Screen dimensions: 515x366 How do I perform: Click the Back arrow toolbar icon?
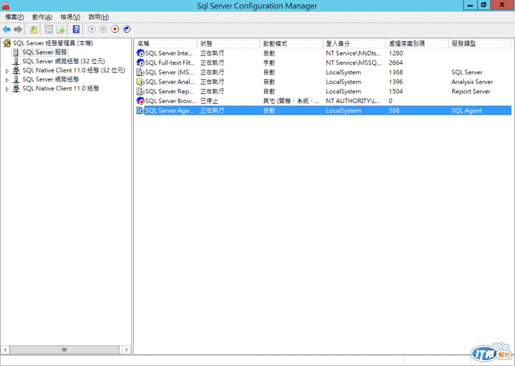click(x=6, y=29)
